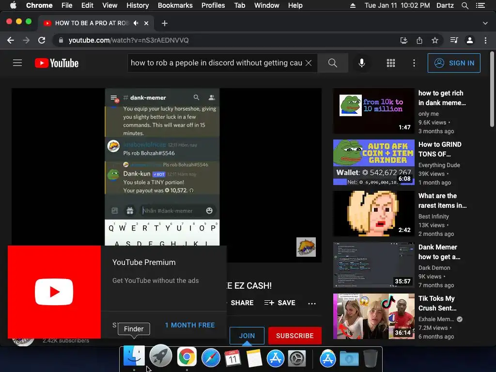Open Safari from the Dock
The height and width of the screenshot is (372, 496).
[x=211, y=358]
